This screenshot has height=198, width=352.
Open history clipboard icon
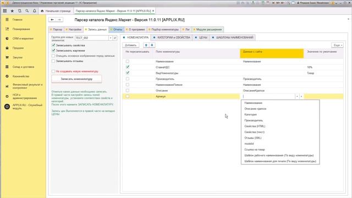pyautogui.click(x=20, y=11)
